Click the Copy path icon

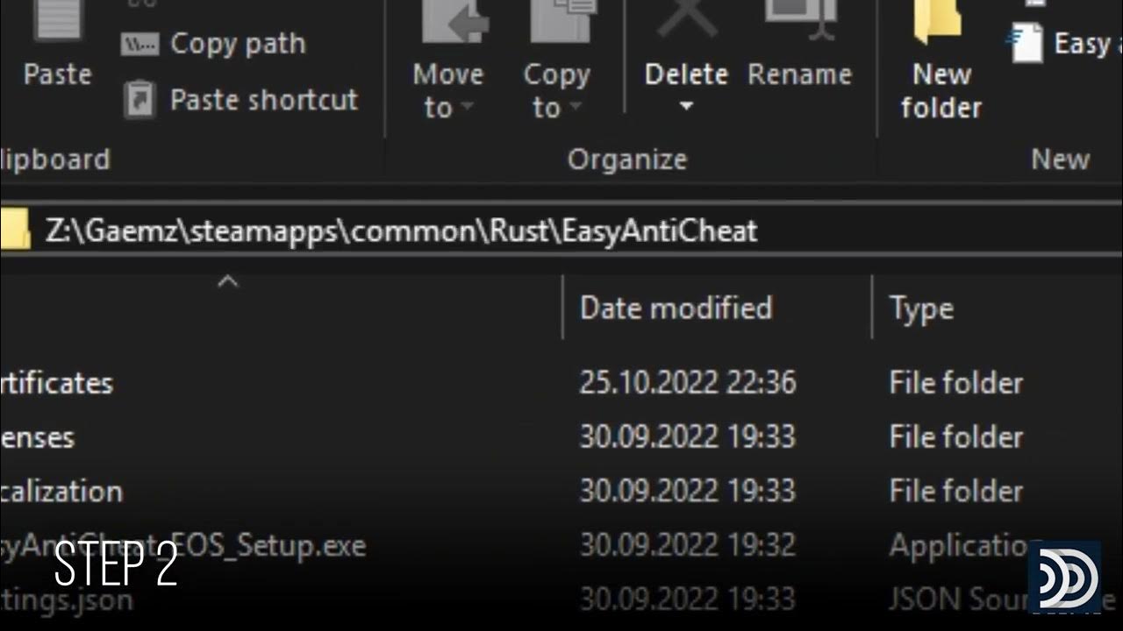139,43
